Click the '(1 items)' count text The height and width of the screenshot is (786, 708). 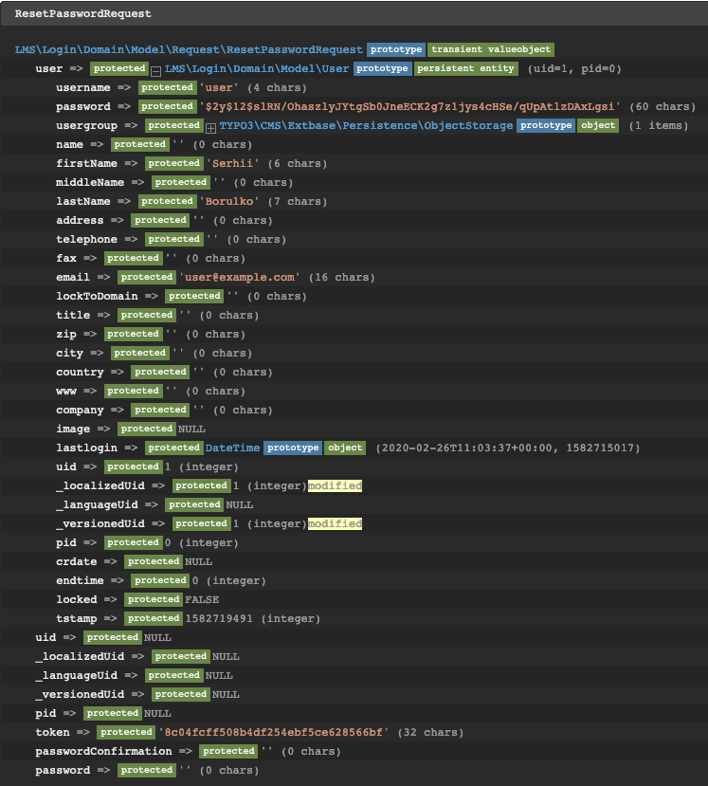pyautogui.click(x=659, y=125)
